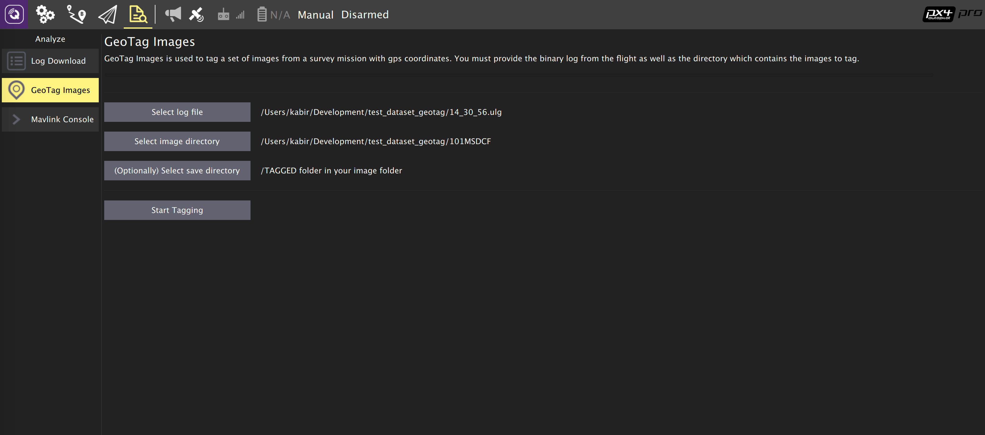Viewport: 985px width, 435px height.
Task: Click the wrench/tools icon in toolbar
Action: tap(44, 14)
